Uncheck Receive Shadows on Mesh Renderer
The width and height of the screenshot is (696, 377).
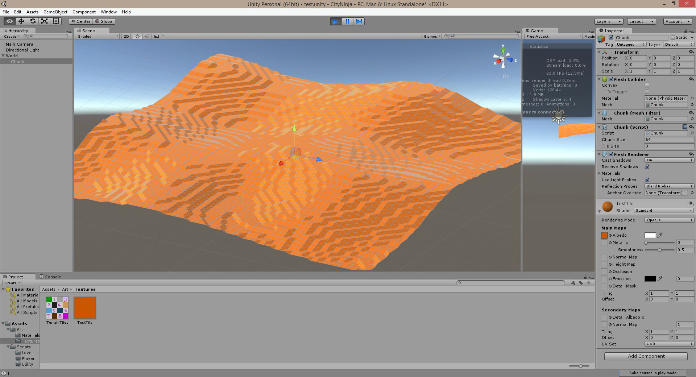coord(647,167)
